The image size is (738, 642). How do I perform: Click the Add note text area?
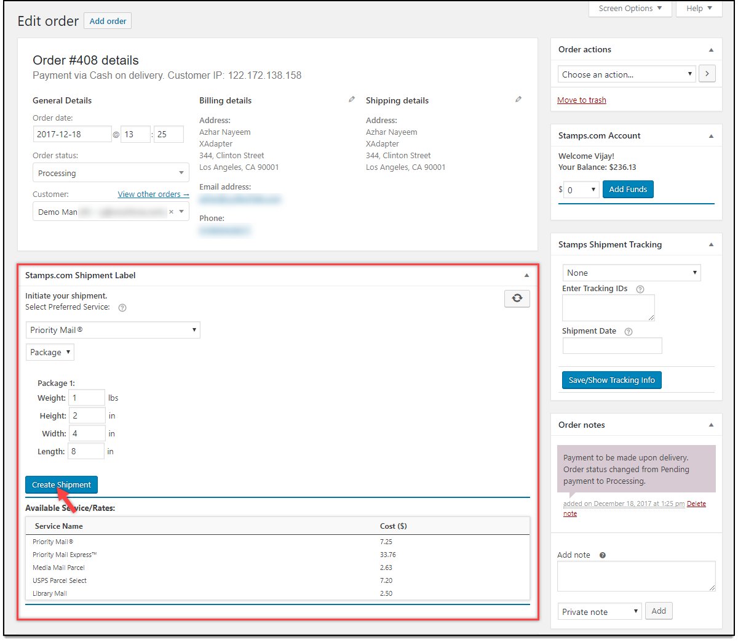click(x=637, y=577)
